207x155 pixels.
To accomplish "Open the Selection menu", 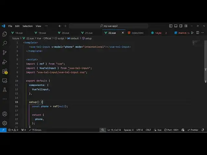I will (x=27, y=26).
